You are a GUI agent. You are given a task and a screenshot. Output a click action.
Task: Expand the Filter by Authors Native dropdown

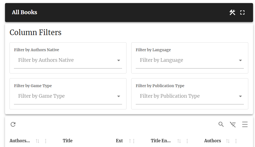point(68,60)
